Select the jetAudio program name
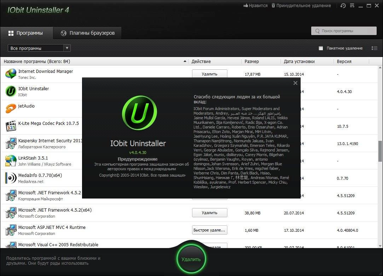 27,106
